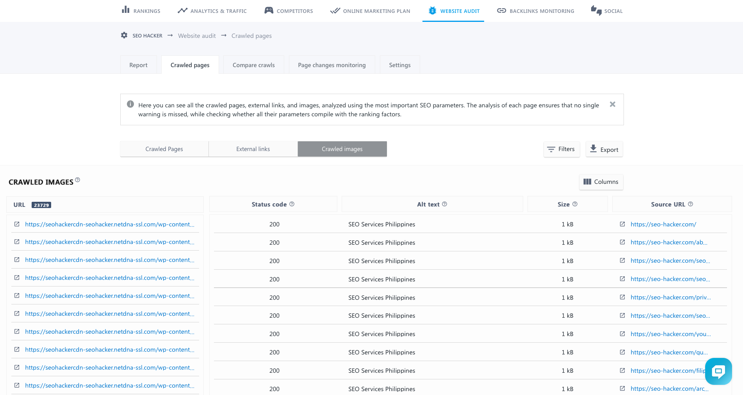Click the help icon next to Status code
This screenshot has height=395, width=743.
pyautogui.click(x=292, y=204)
